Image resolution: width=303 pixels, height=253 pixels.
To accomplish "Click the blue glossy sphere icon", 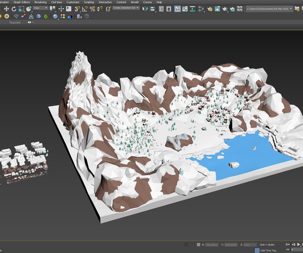I will click(x=55, y=17).
